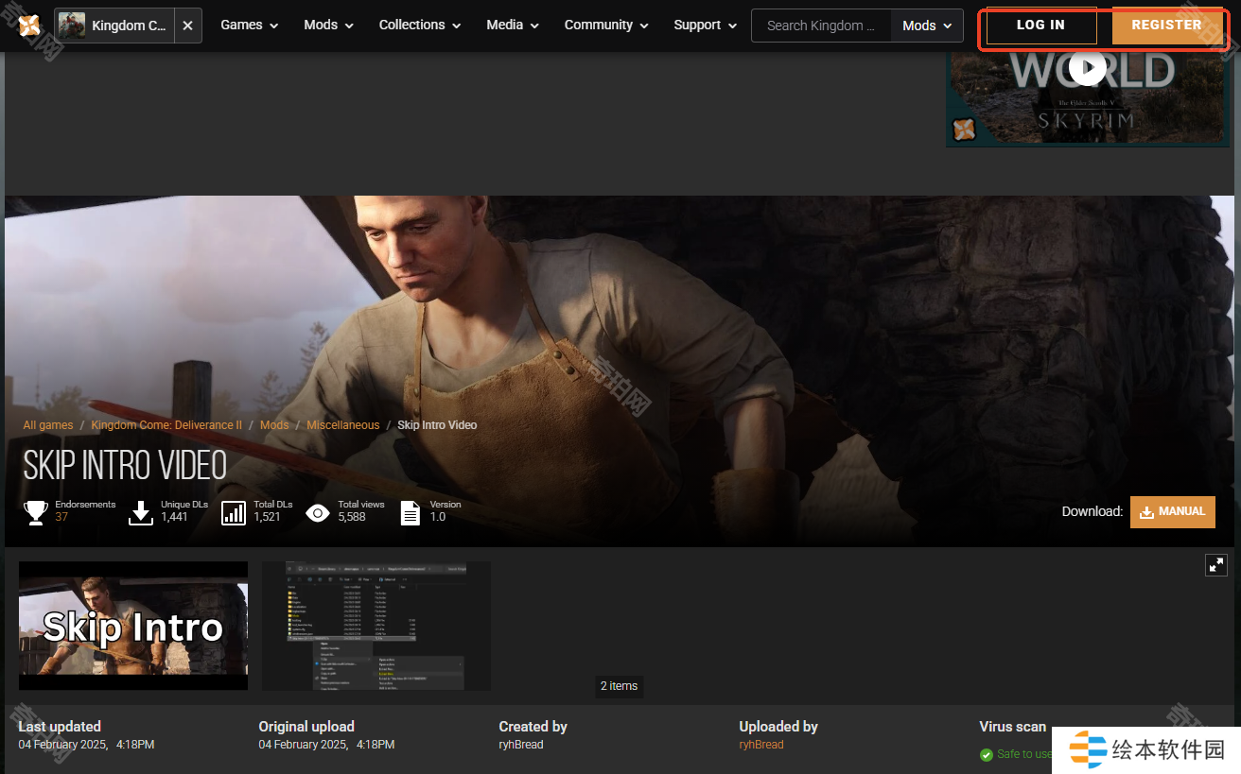
Task: Click the Search Kingdom input field
Action: pyautogui.click(x=821, y=26)
